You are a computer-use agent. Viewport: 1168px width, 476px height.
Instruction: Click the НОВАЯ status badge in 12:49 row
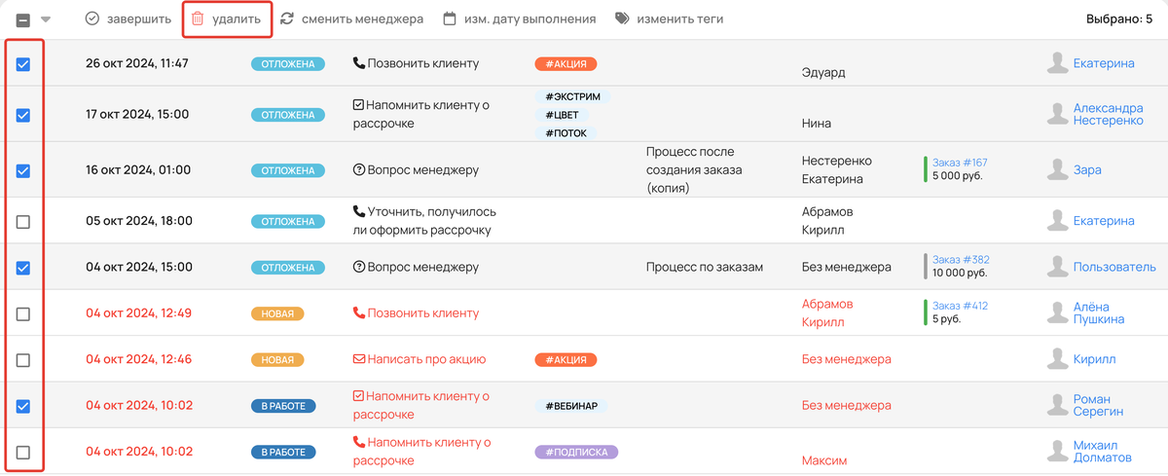pyautogui.click(x=277, y=313)
